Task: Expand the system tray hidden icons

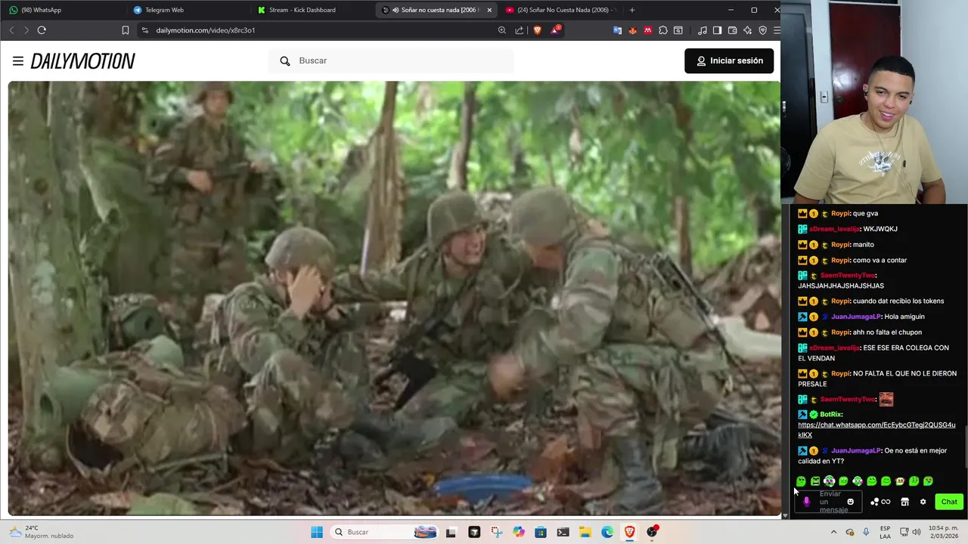Action: [834, 532]
